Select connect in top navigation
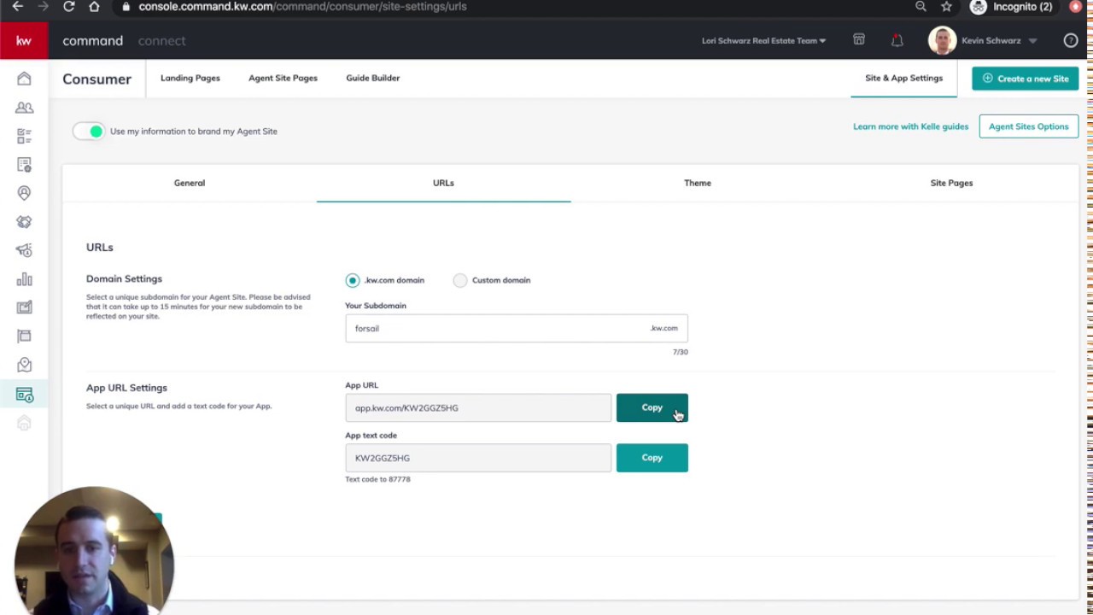1093x615 pixels. click(x=161, y=40)
